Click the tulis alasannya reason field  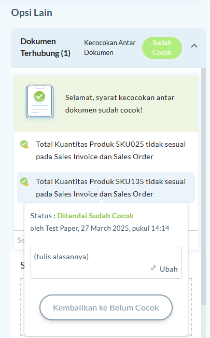pos(106,263)
